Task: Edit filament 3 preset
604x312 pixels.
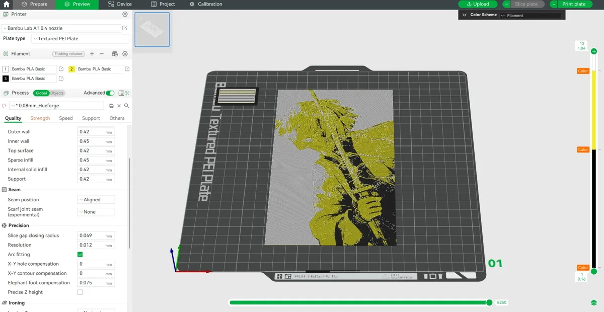Action: coord(61,79)
